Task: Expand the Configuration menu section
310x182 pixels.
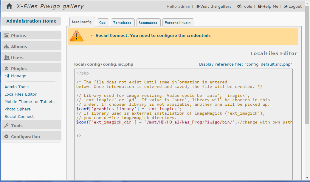Action: tap(25, 137)
